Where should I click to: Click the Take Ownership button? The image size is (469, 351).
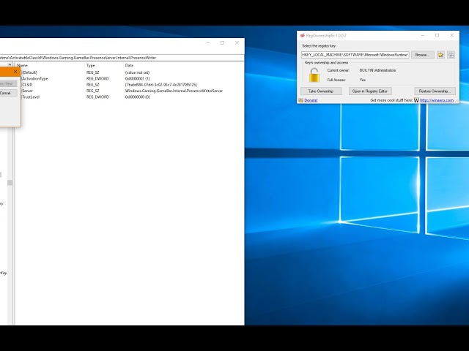[321, 91]
